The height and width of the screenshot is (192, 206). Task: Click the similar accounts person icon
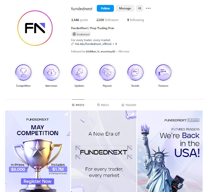tap(140, 8)
